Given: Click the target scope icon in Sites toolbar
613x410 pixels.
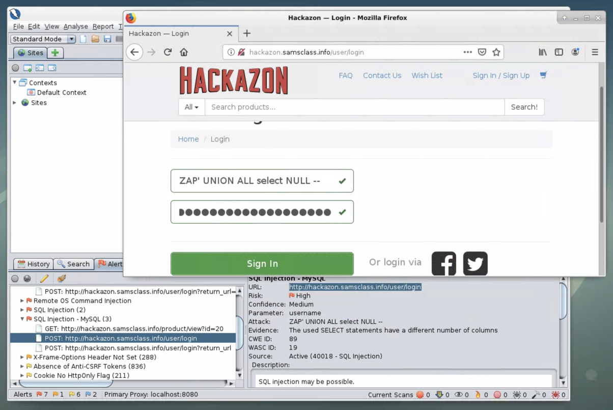Looking at the screenshot, I should [15, 68].
